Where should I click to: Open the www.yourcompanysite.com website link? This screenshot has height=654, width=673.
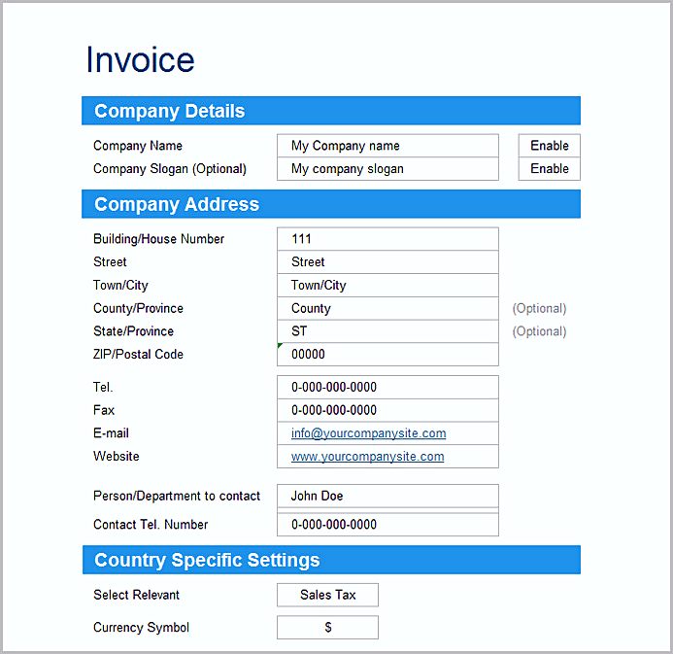(367, 457)
